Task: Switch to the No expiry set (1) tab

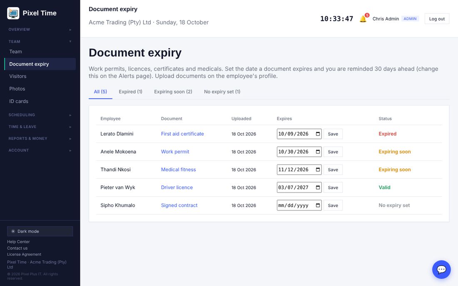Action: (222, 91)
